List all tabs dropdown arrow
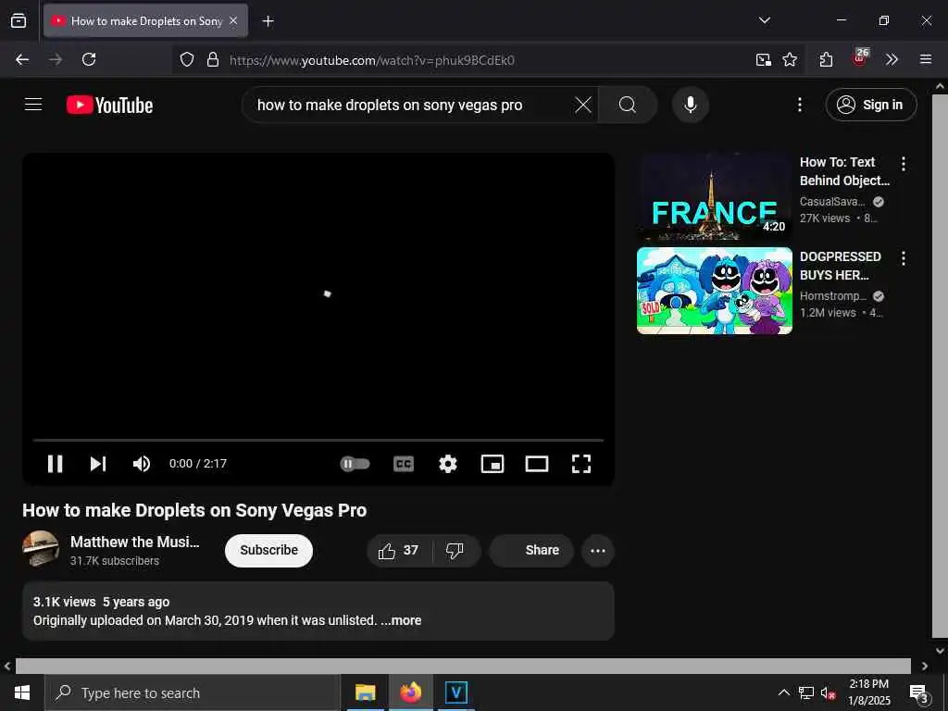 [764, 20]
